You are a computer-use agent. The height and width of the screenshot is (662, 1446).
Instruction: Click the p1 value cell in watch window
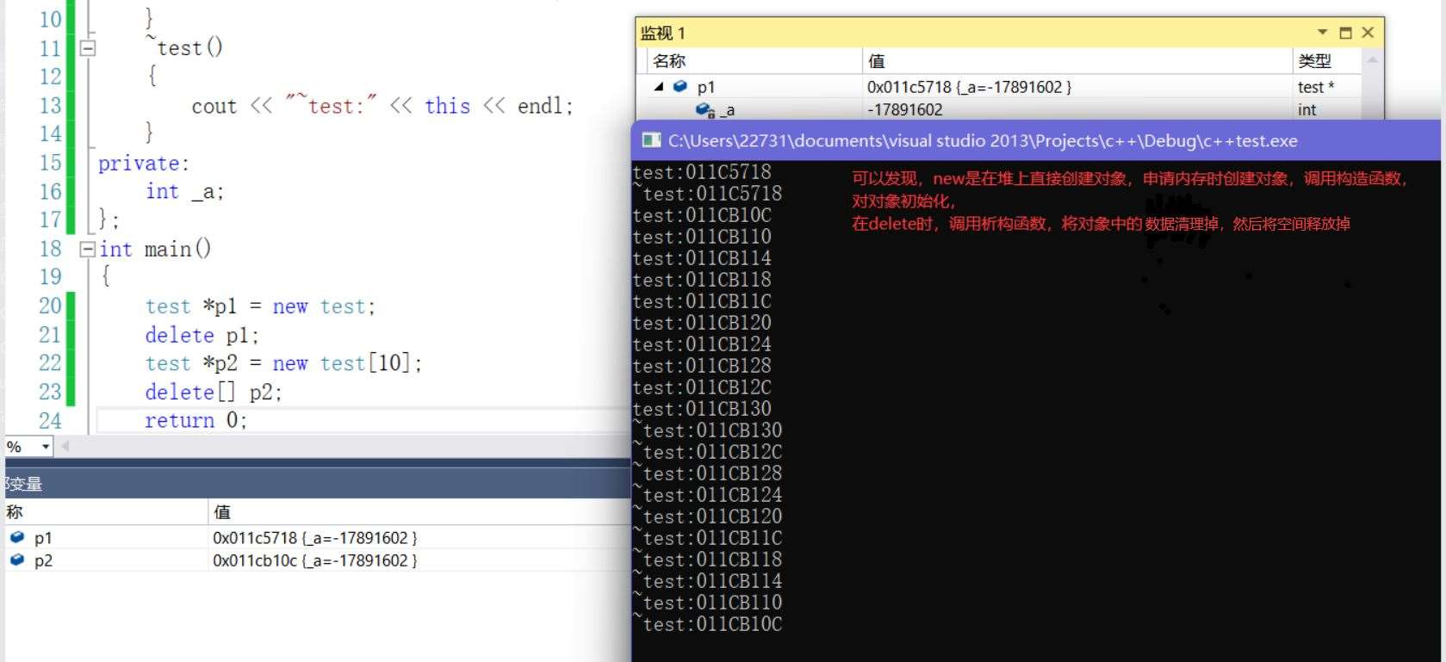coord(969,87)
